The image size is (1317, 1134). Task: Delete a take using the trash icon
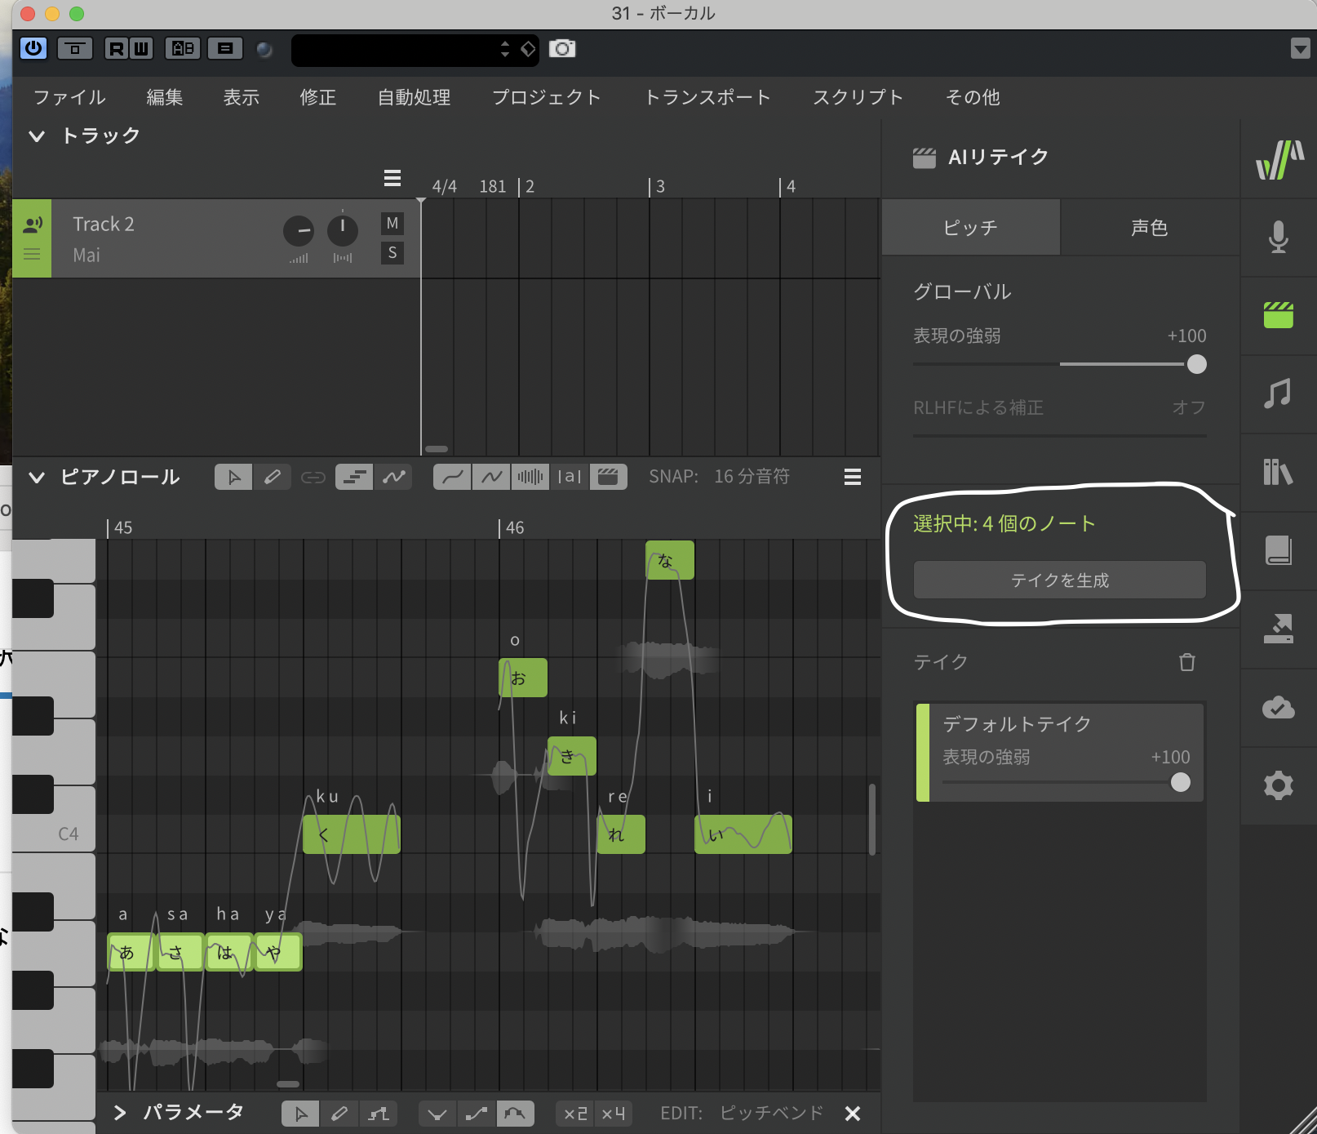pyautogui.click(x=1187, y=662)
